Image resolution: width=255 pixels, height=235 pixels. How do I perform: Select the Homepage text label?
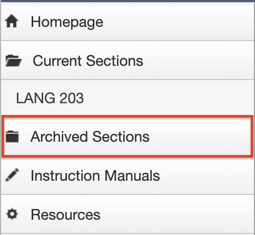pyautogui.click(x=67, y=23)
